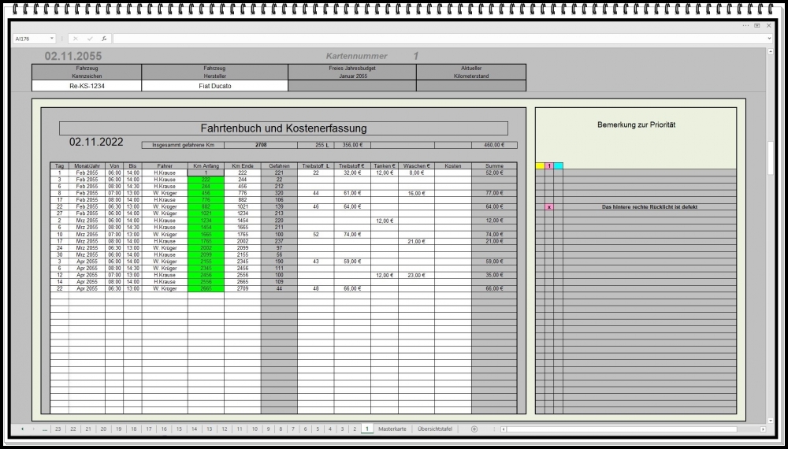Click the Insert Function (fx) icon
This screenshot has height=449, width=788.
pyautogui.click(x=104, y=39)
